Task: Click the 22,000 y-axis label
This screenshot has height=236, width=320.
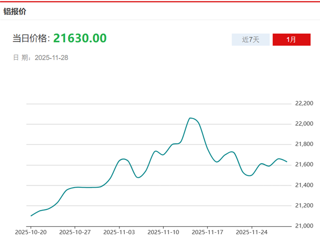Action: pos(304,124)
